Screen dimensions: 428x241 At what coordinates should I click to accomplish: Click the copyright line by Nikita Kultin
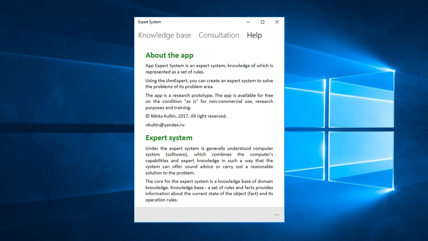[x=186, y=116]
